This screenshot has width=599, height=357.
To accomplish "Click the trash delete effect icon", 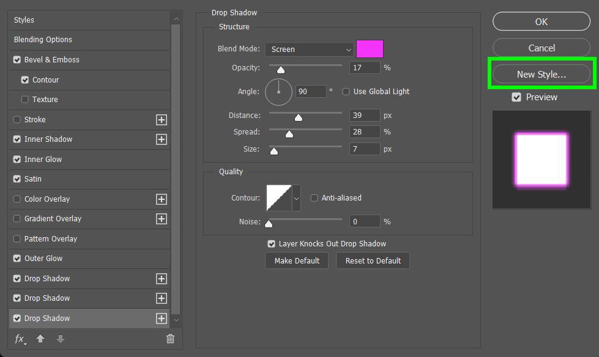I will pyautogui.click(x=170, y=339).
